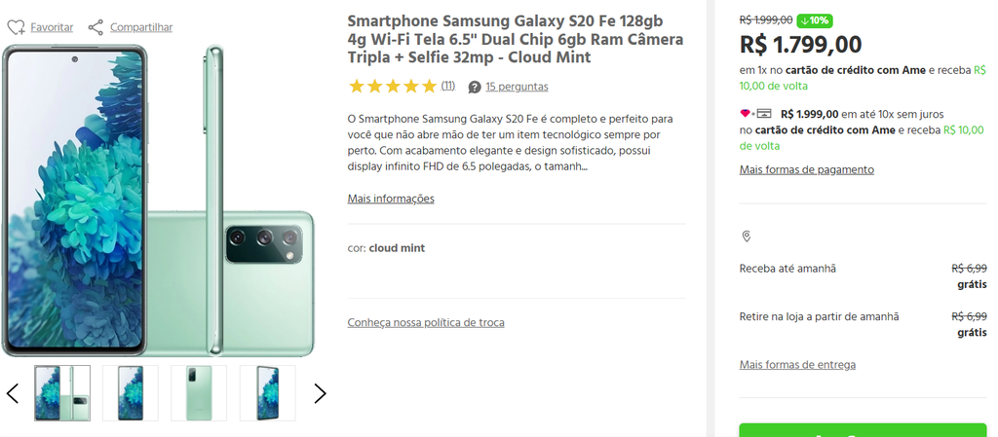The height and width of the screenshot is (437, 998).
Task: Select the fourth thumbnail with angled phone
Action: coord(267,392)
